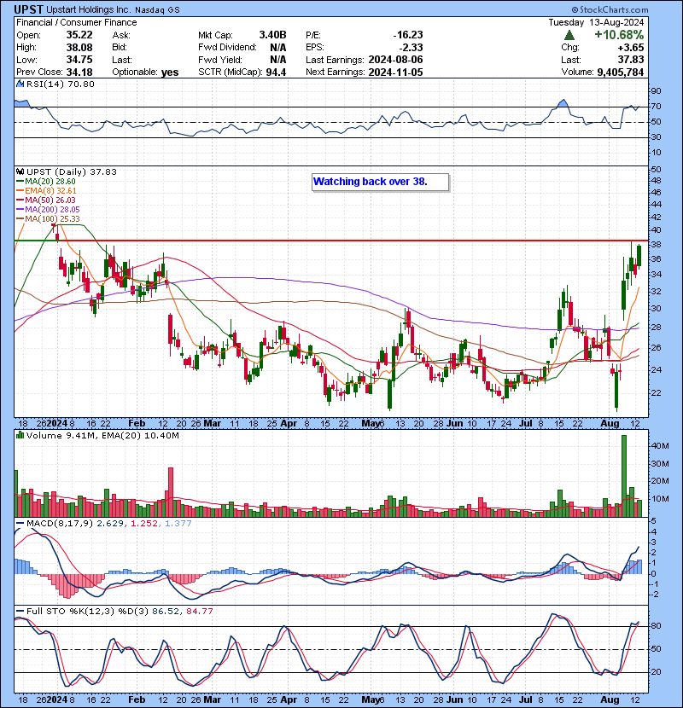Click the Full STO line marker before its label
683x708 pixels.
click(x=20, y=611)
